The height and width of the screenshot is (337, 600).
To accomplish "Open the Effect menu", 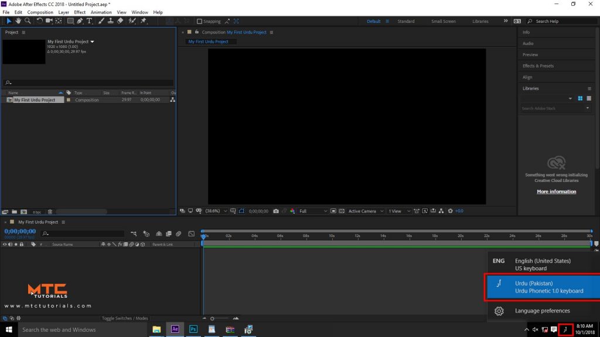I will (80, 12).
